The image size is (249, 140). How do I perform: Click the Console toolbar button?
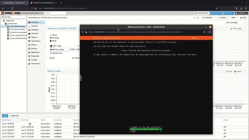[221, 17]
